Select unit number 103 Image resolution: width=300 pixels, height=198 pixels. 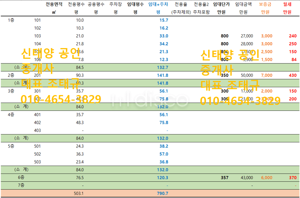pyautogui.click(x=37, y=36)
